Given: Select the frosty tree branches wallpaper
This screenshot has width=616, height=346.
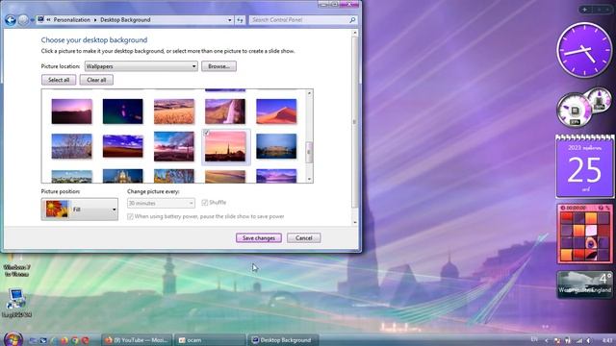Looking at the screenshot, I should (x=71, y=146).
